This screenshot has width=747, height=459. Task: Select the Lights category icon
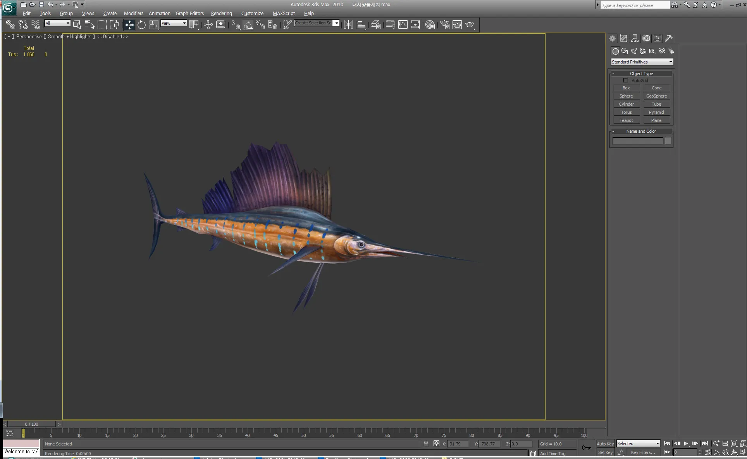coord(634,51)
